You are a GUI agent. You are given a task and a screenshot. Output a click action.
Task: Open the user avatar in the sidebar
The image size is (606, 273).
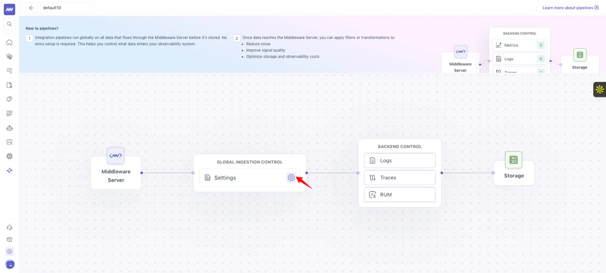coord(9,264)
